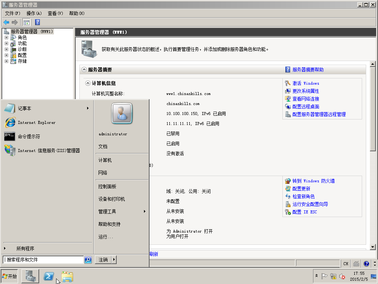Open Internet 信息服务(IIS)管理器
This screenshot has width=378, height=284.
[x=47, y=151]
